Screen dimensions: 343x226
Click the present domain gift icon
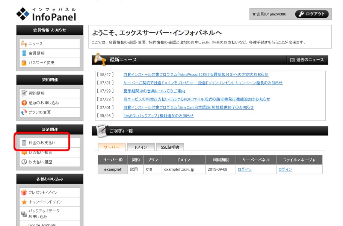point(24,193)
